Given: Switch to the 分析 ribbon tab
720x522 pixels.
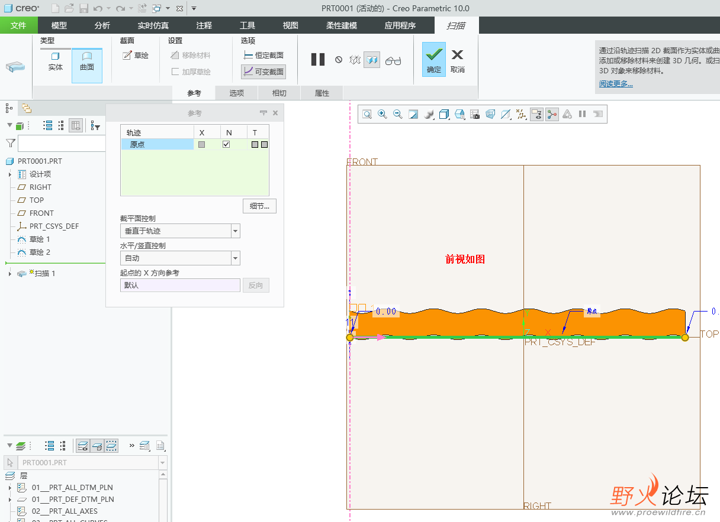Looking at the screenshot, I should click(102, 25).
